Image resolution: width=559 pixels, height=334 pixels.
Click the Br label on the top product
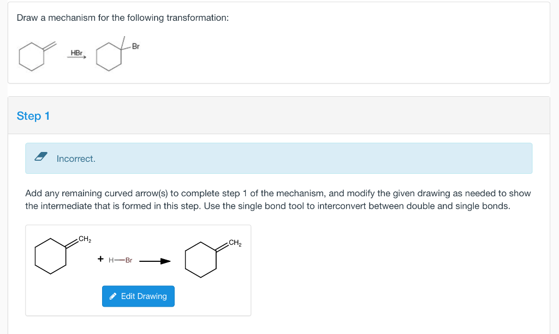coord(135,46)
